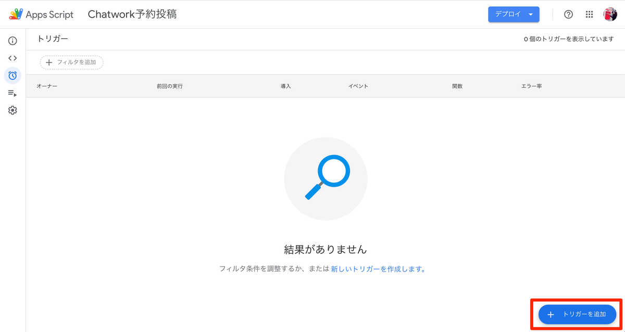Open the code Editor from the left sidebar
625x332 pixels.
click(12, 58)
